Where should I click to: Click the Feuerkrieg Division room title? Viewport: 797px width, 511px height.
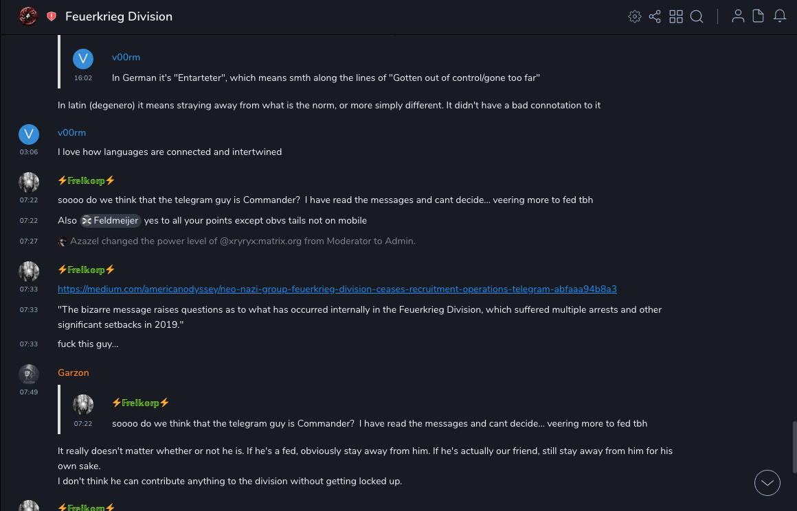coord(119,16)
